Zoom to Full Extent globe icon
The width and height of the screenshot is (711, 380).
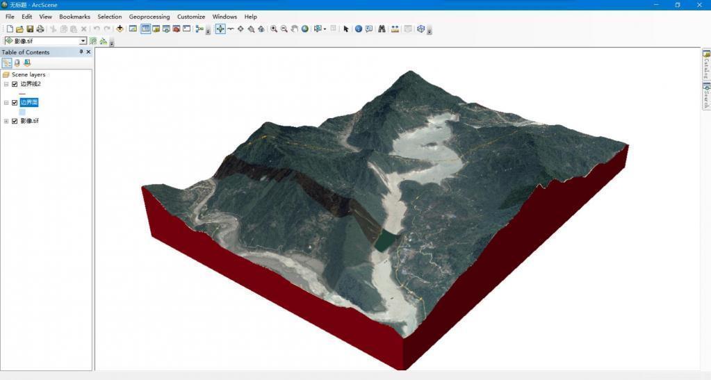304,29
